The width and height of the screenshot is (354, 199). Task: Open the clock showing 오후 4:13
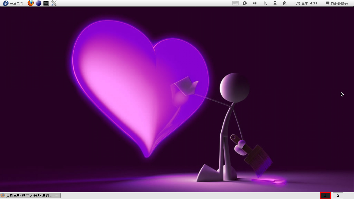306,3
